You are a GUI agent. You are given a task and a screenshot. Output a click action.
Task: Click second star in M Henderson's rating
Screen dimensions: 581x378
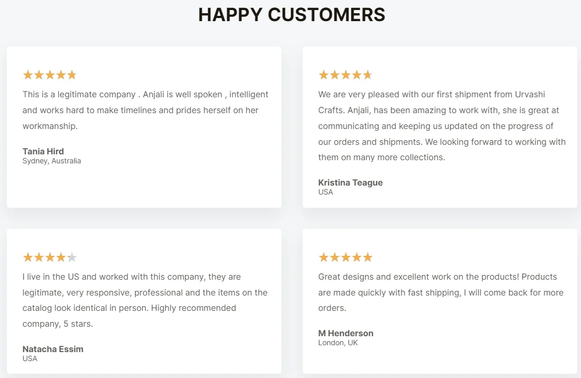click(335, 257)
